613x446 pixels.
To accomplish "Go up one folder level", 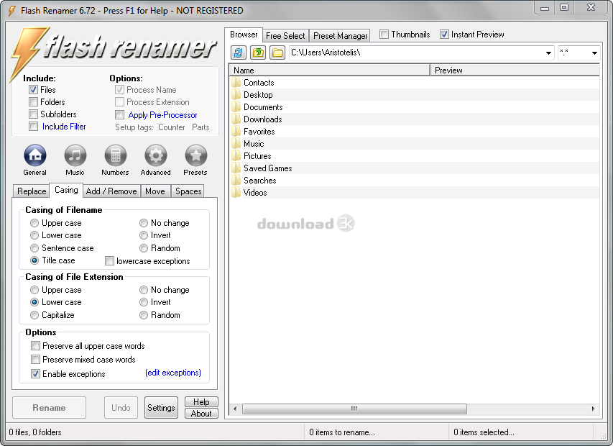I will click(x=258, y=53).
